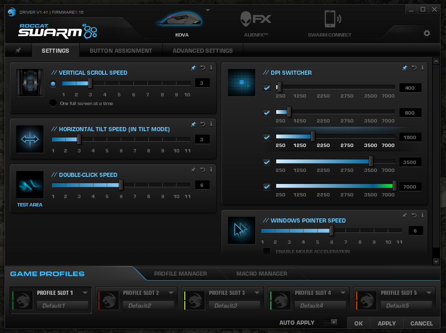Open Profile Slot 4 dropdown arrow
The width and height of the screenshot is (446, 333).
point(343,293)
